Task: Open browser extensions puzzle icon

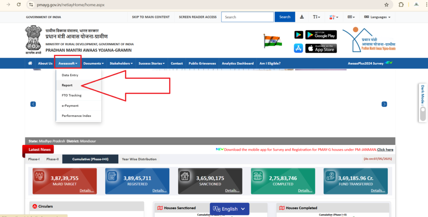Action: pos(401,5)
